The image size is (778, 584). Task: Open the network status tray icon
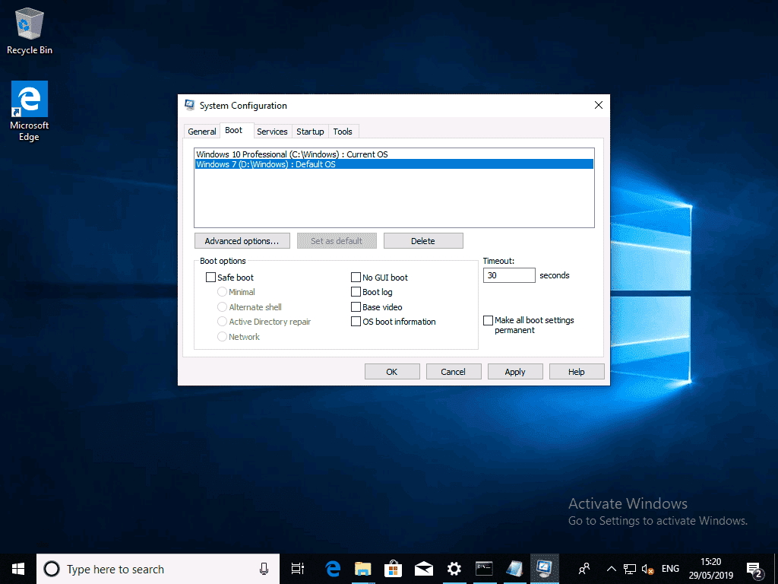pyautogui.click(x=630, y=569)
